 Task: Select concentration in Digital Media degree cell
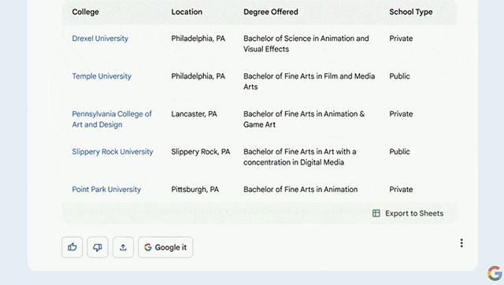[x=299, y=157]
